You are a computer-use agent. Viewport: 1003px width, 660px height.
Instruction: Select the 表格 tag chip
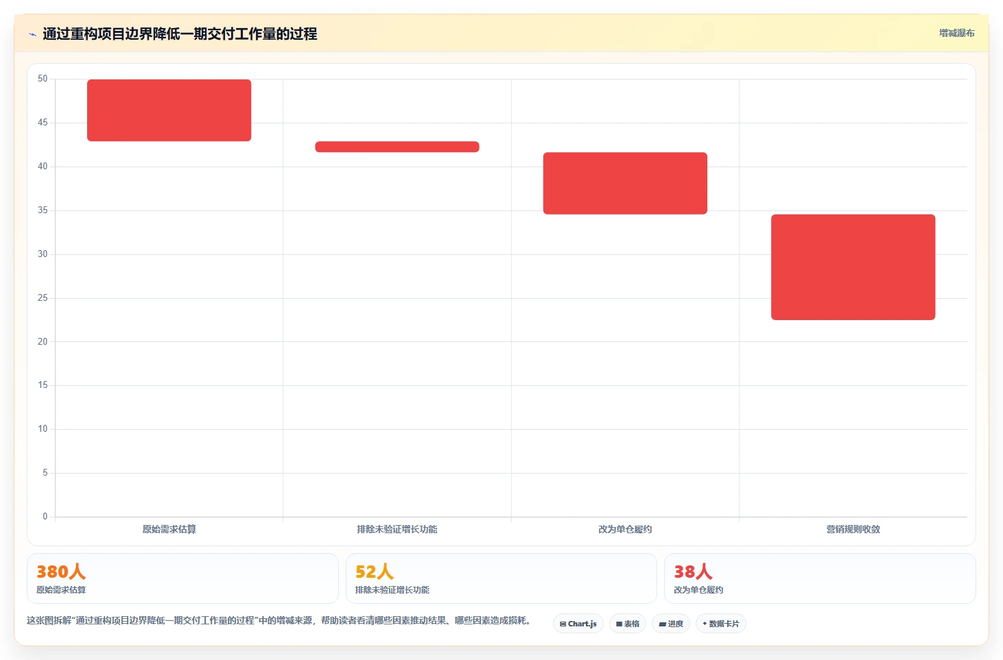pos(628,624)
